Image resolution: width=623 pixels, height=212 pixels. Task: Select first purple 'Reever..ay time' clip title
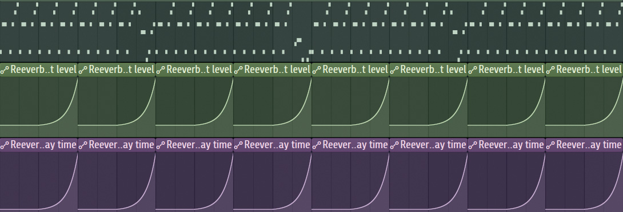coord(43,145)
